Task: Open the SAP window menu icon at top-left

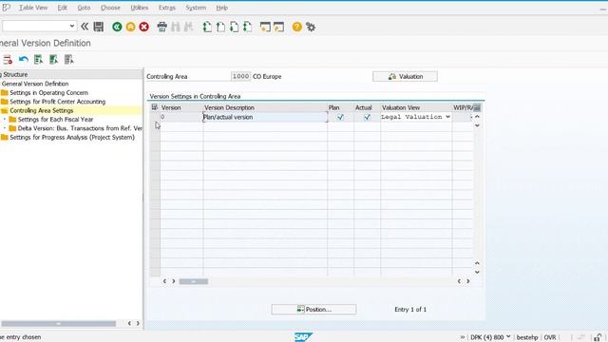Action: (x=6, y=8)
